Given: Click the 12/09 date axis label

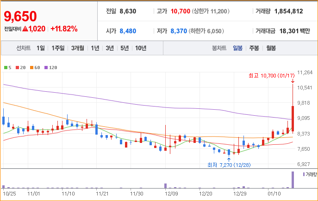Looking at the screenshot, I should coord(171,194).
